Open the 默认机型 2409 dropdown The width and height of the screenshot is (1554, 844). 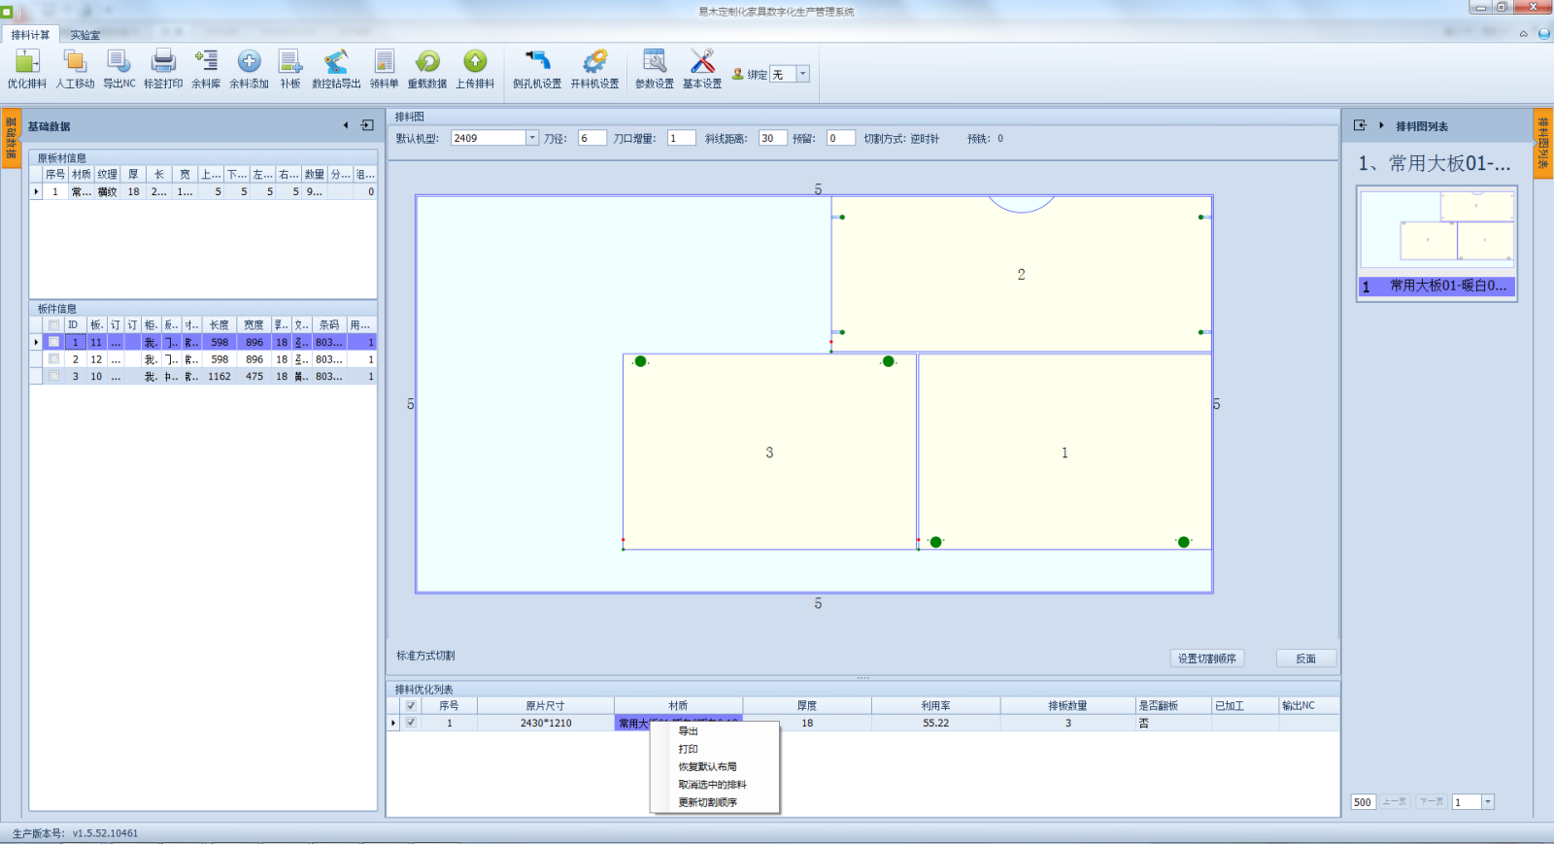[x=531, y=138]
